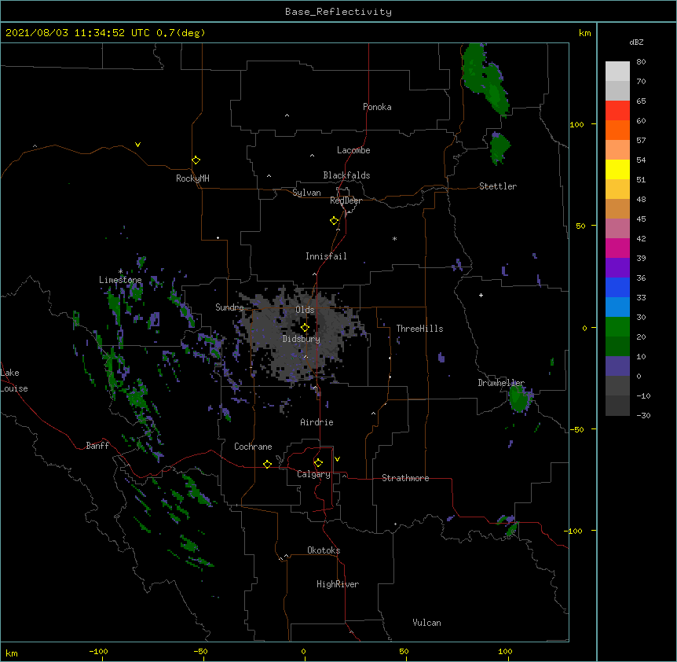This screenshot has width=677, height=662.
Task: Click the Strathmore label
Action: (405, 478)
